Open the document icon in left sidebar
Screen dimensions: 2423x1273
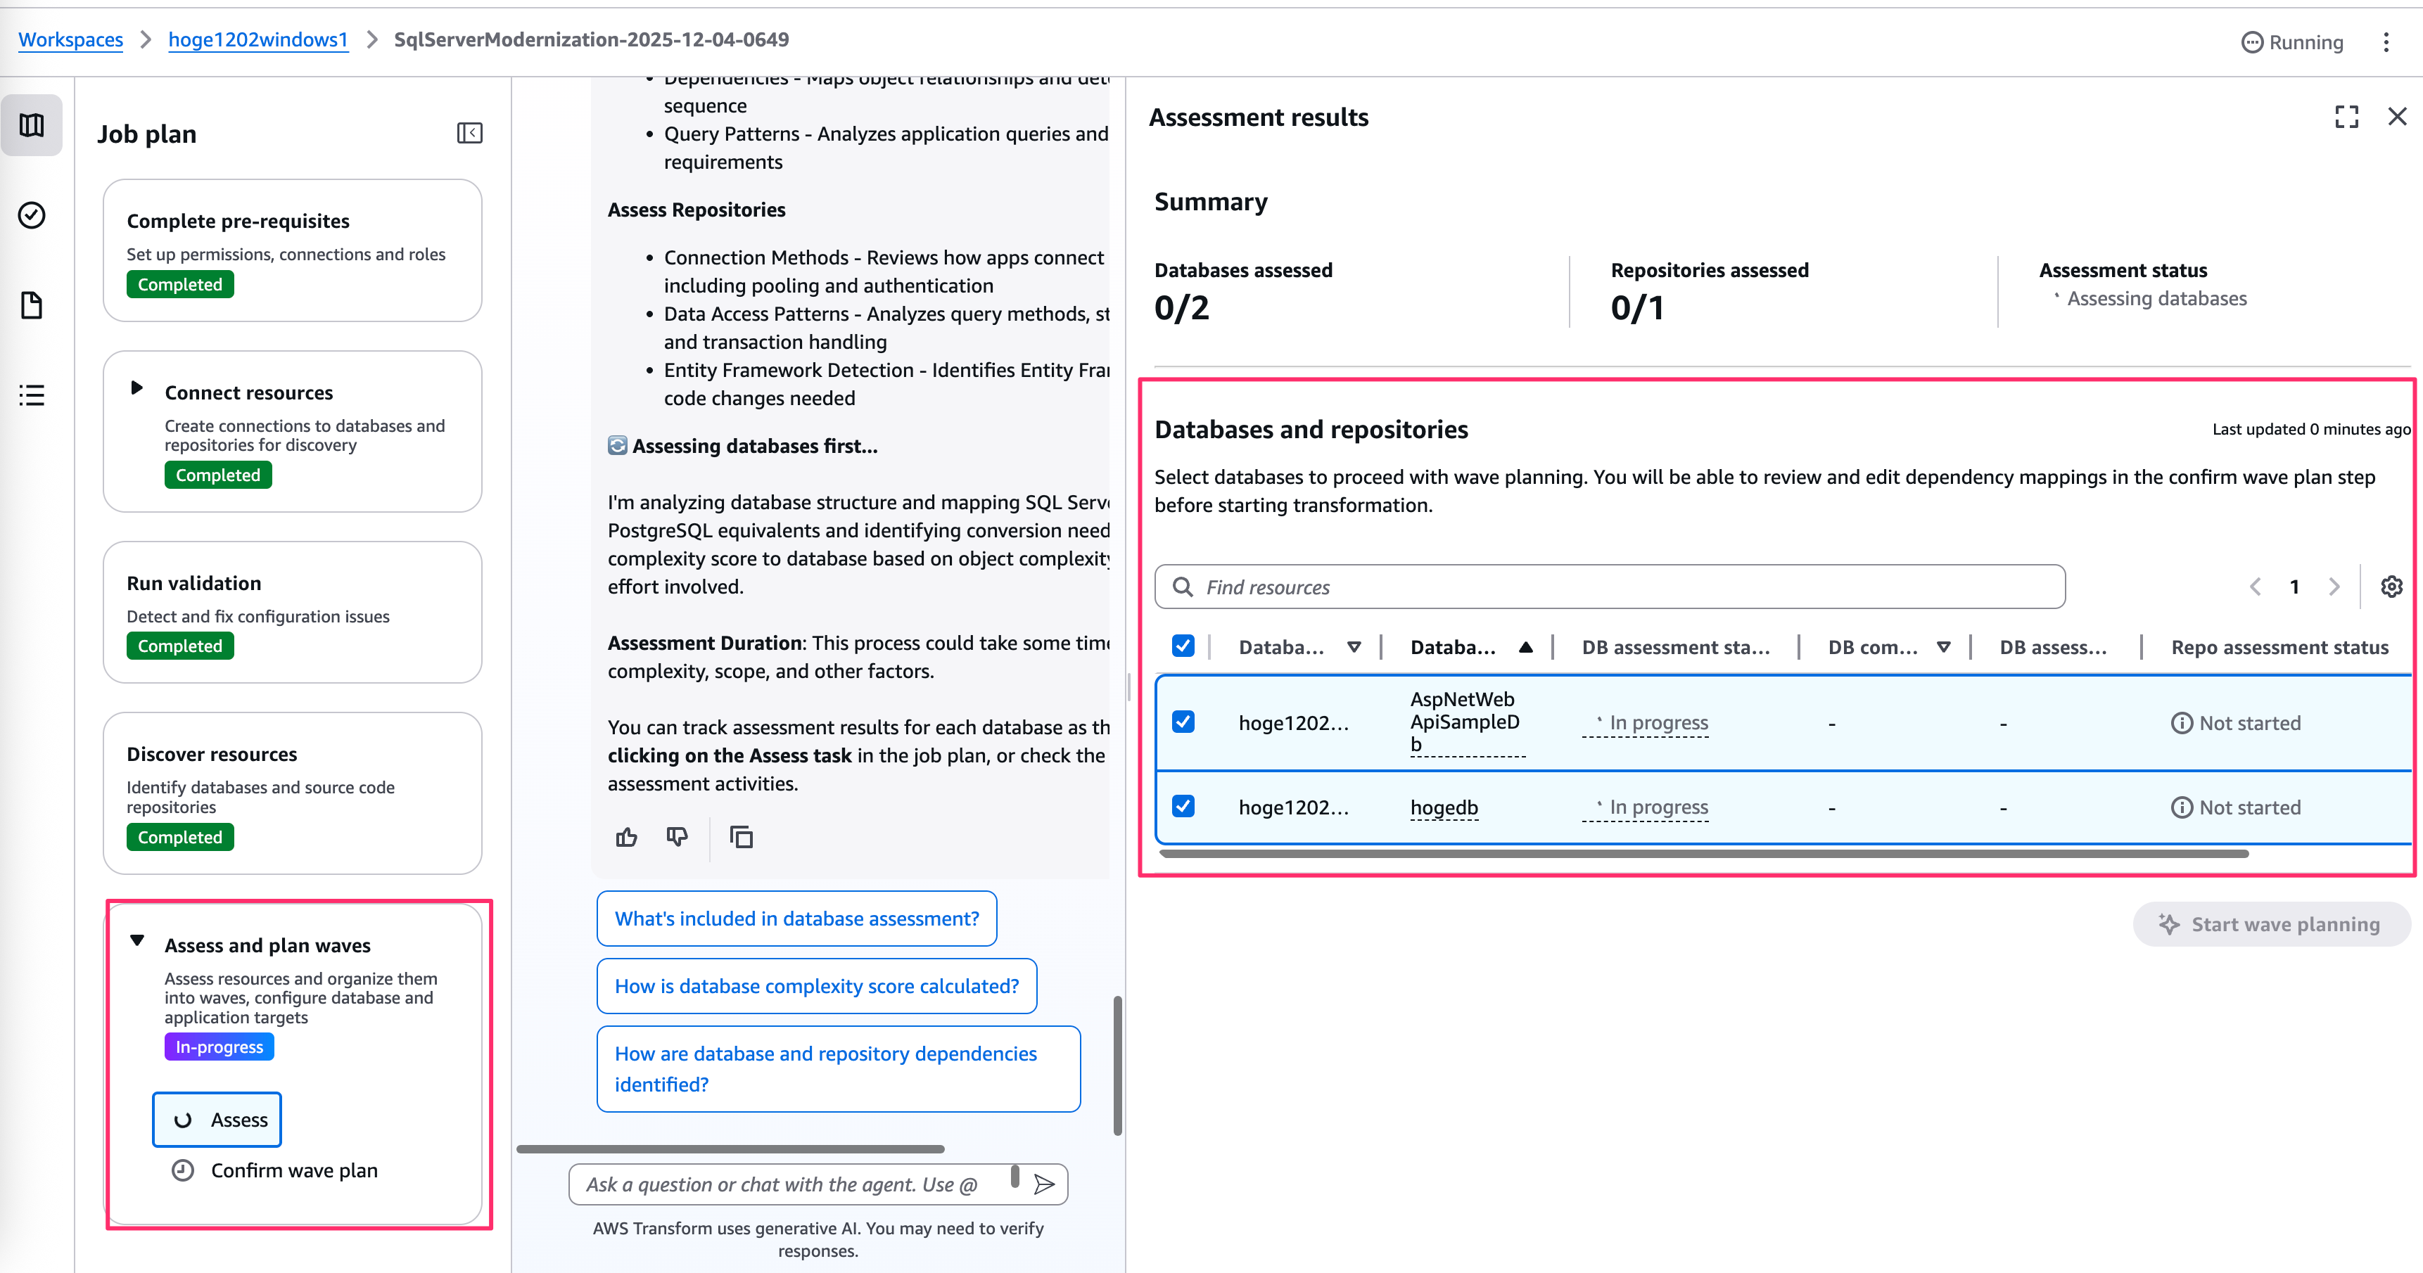[x=31, y=305]
